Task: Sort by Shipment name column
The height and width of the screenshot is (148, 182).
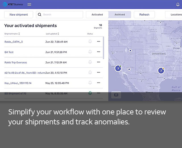Action: (x=12, y=34)
